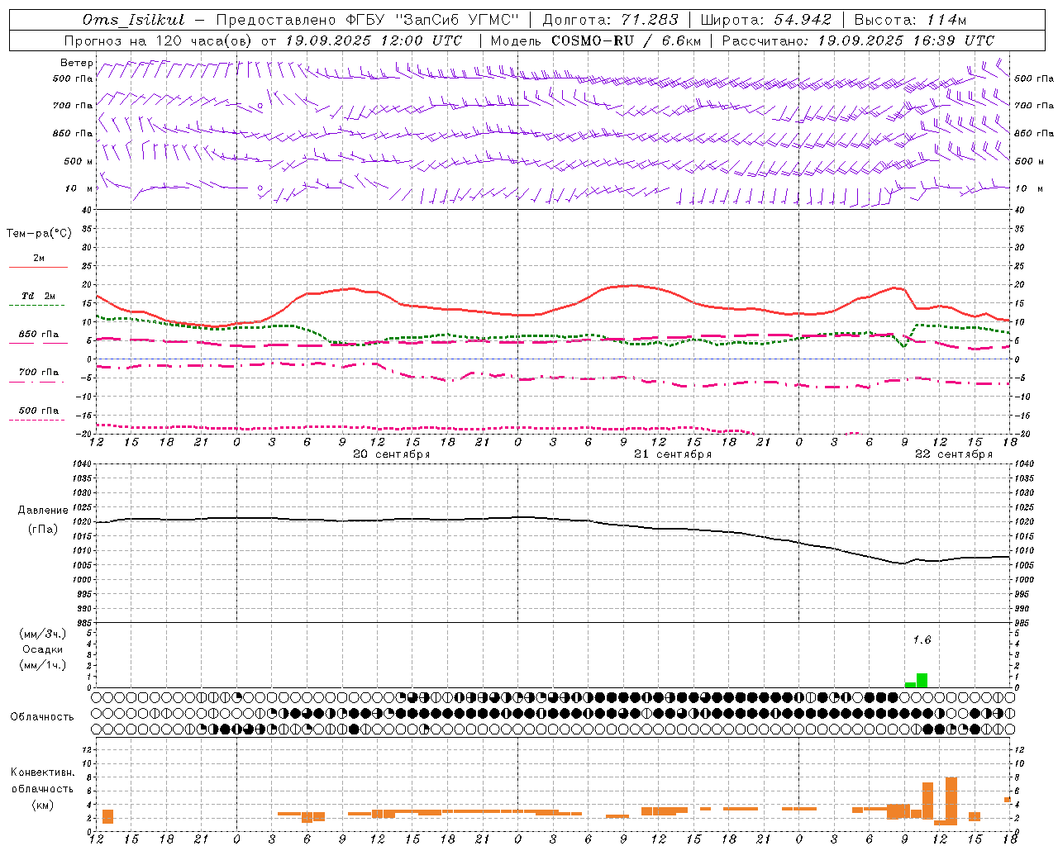Click the Конвективн. облачность label
The image size is (1058, 846).
[x=43, y=781]
